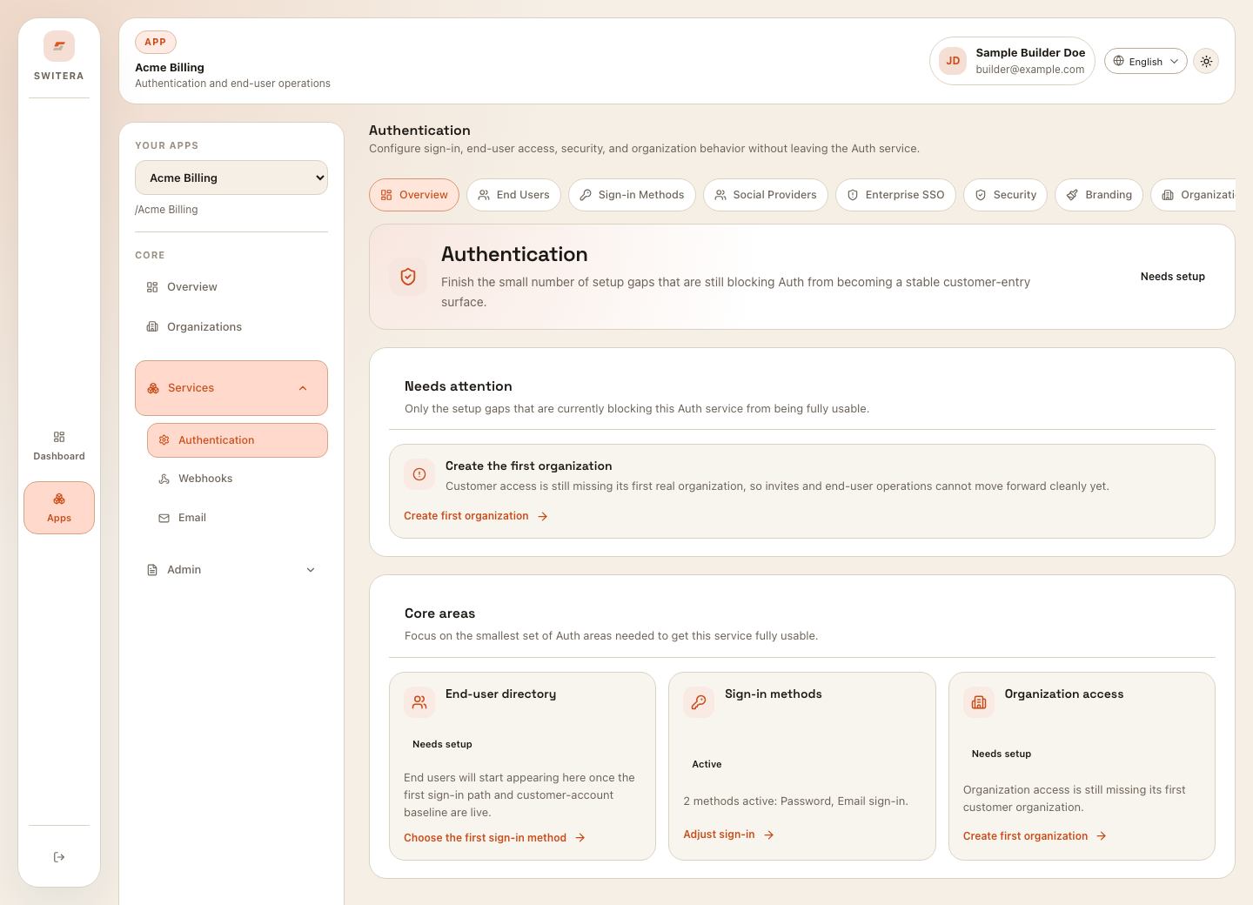Image resolution: width=1253 pixels, height=905 pixels.
Task: Toggle the light/dark theme sun button
Action: [1206, 61]
